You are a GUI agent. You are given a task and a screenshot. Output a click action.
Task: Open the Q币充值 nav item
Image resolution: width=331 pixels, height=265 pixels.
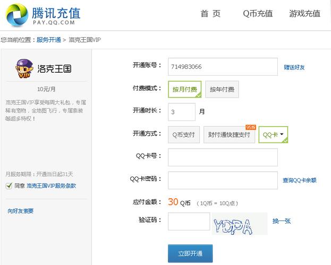(258, 14)
